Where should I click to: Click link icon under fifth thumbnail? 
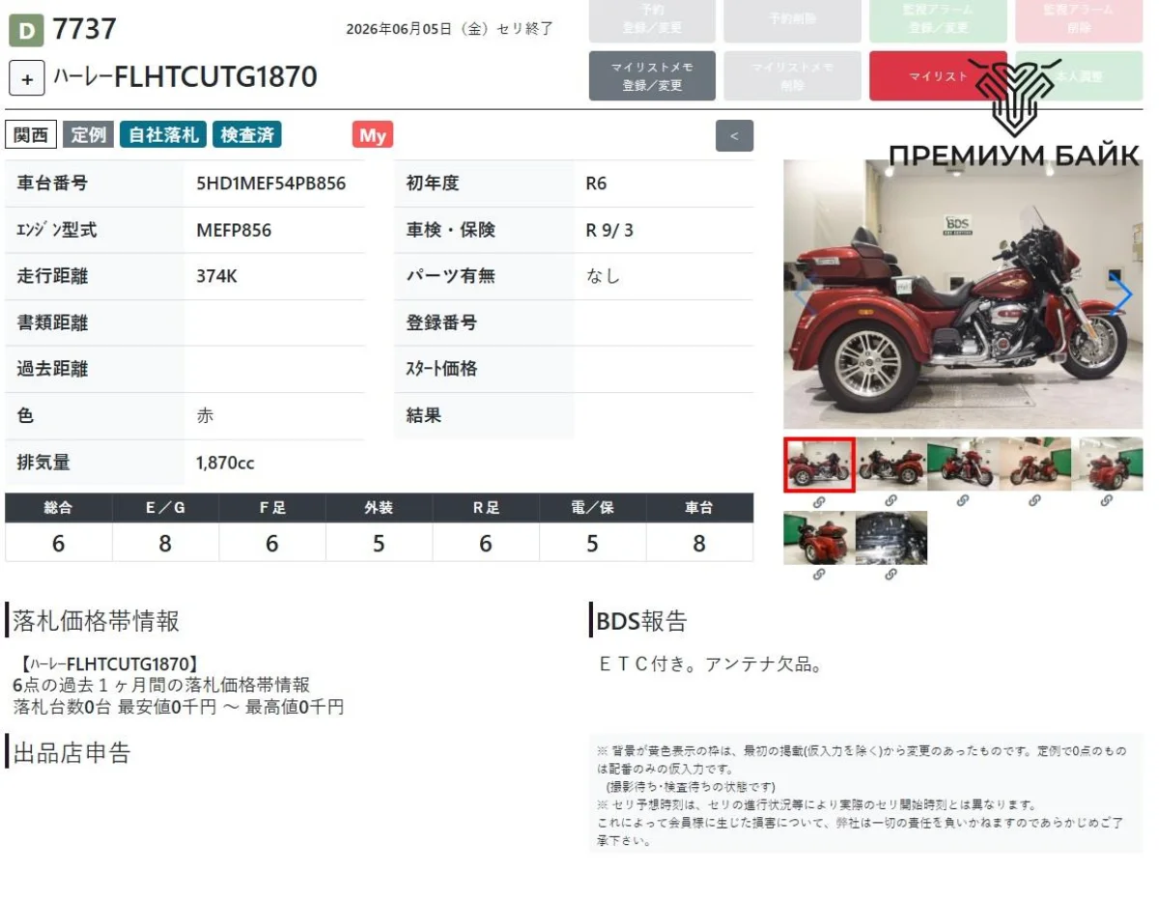(x=1107, y=501)
